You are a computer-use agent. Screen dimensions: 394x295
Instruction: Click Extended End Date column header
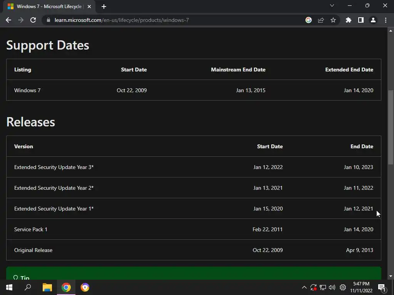[x=349, y=70]
